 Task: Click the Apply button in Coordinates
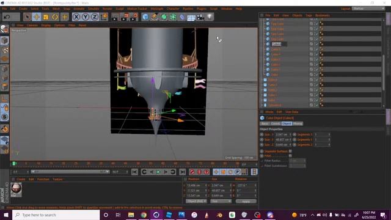coord(246,201)
